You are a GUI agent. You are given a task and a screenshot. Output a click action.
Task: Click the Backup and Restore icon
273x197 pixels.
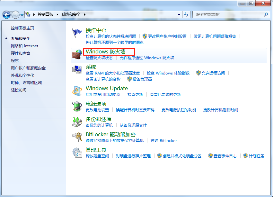click(77, 122)
